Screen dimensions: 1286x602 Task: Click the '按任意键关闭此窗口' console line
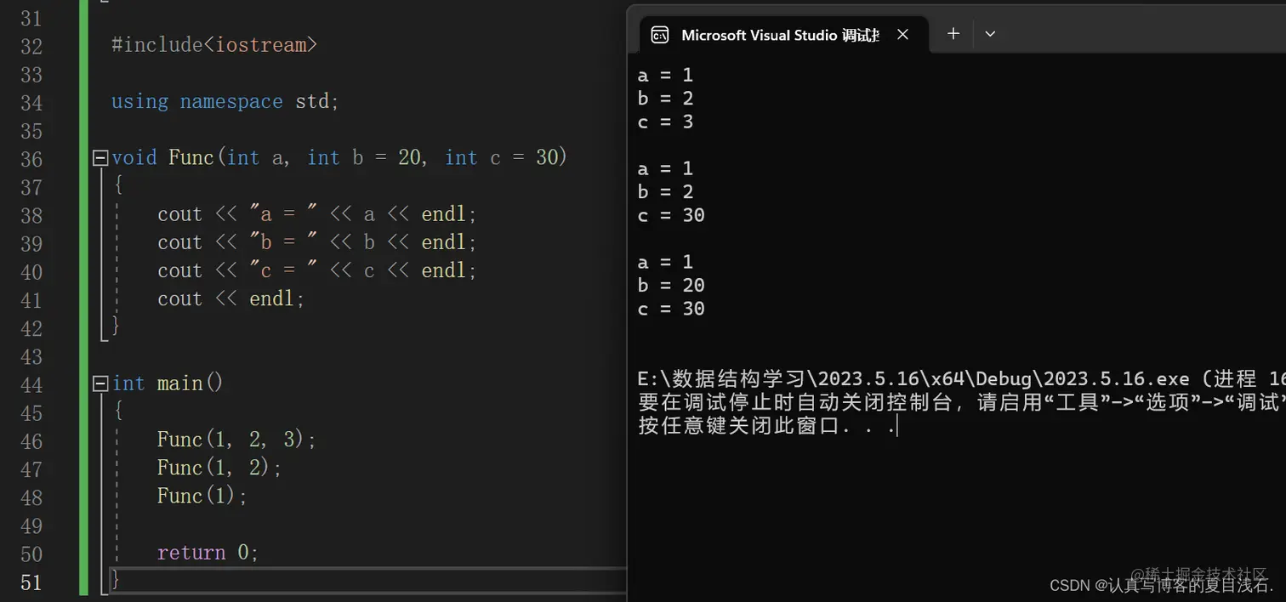767,426
